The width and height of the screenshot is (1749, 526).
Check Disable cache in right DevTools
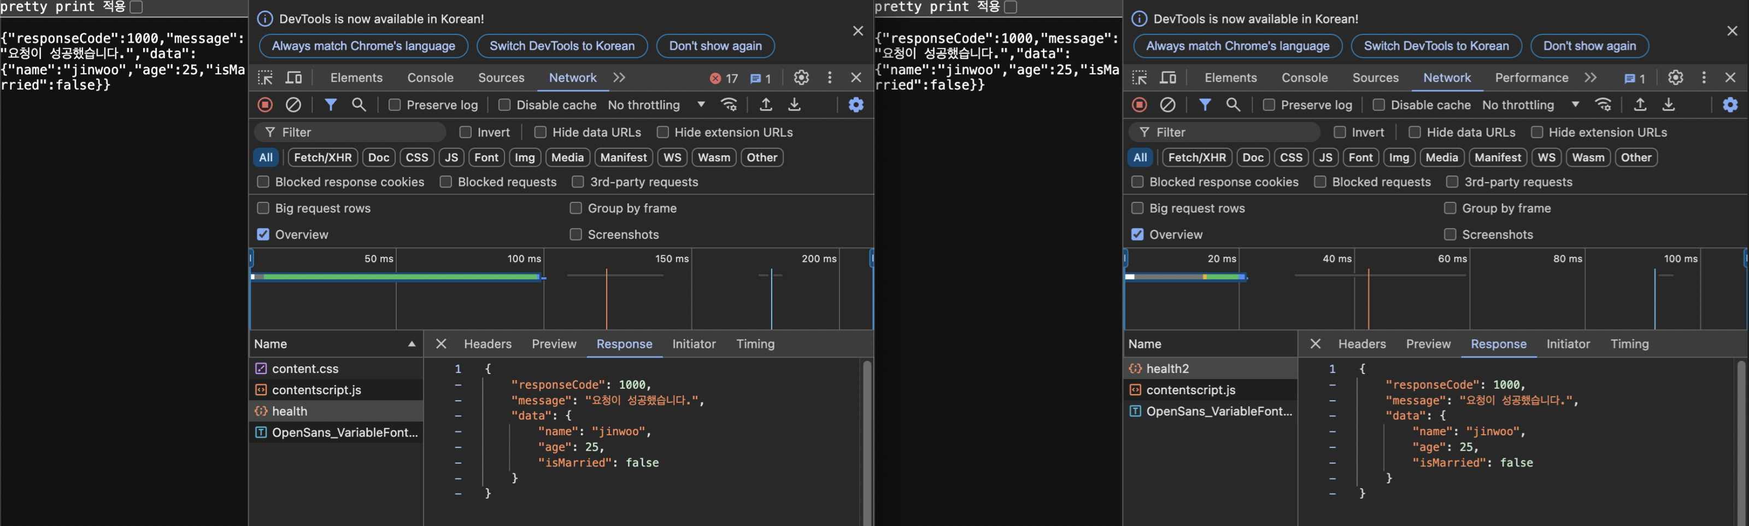(1378, 104)
